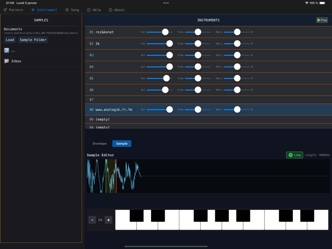Open the About info icon
The width and height of the screenshot is (332, 249).
pos(110,10)
